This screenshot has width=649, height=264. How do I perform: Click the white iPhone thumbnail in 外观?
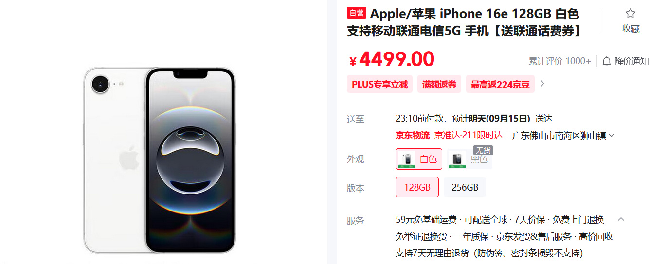point(407,159)
